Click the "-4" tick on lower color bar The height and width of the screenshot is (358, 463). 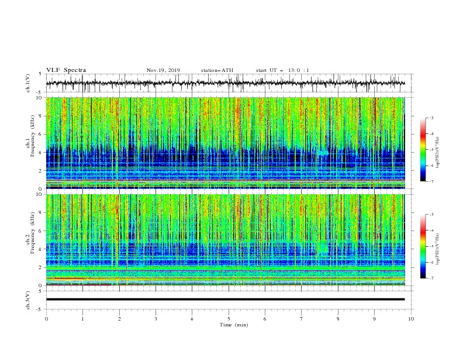431,230
